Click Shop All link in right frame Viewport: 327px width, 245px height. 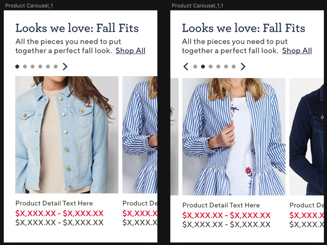coord(297,51)
